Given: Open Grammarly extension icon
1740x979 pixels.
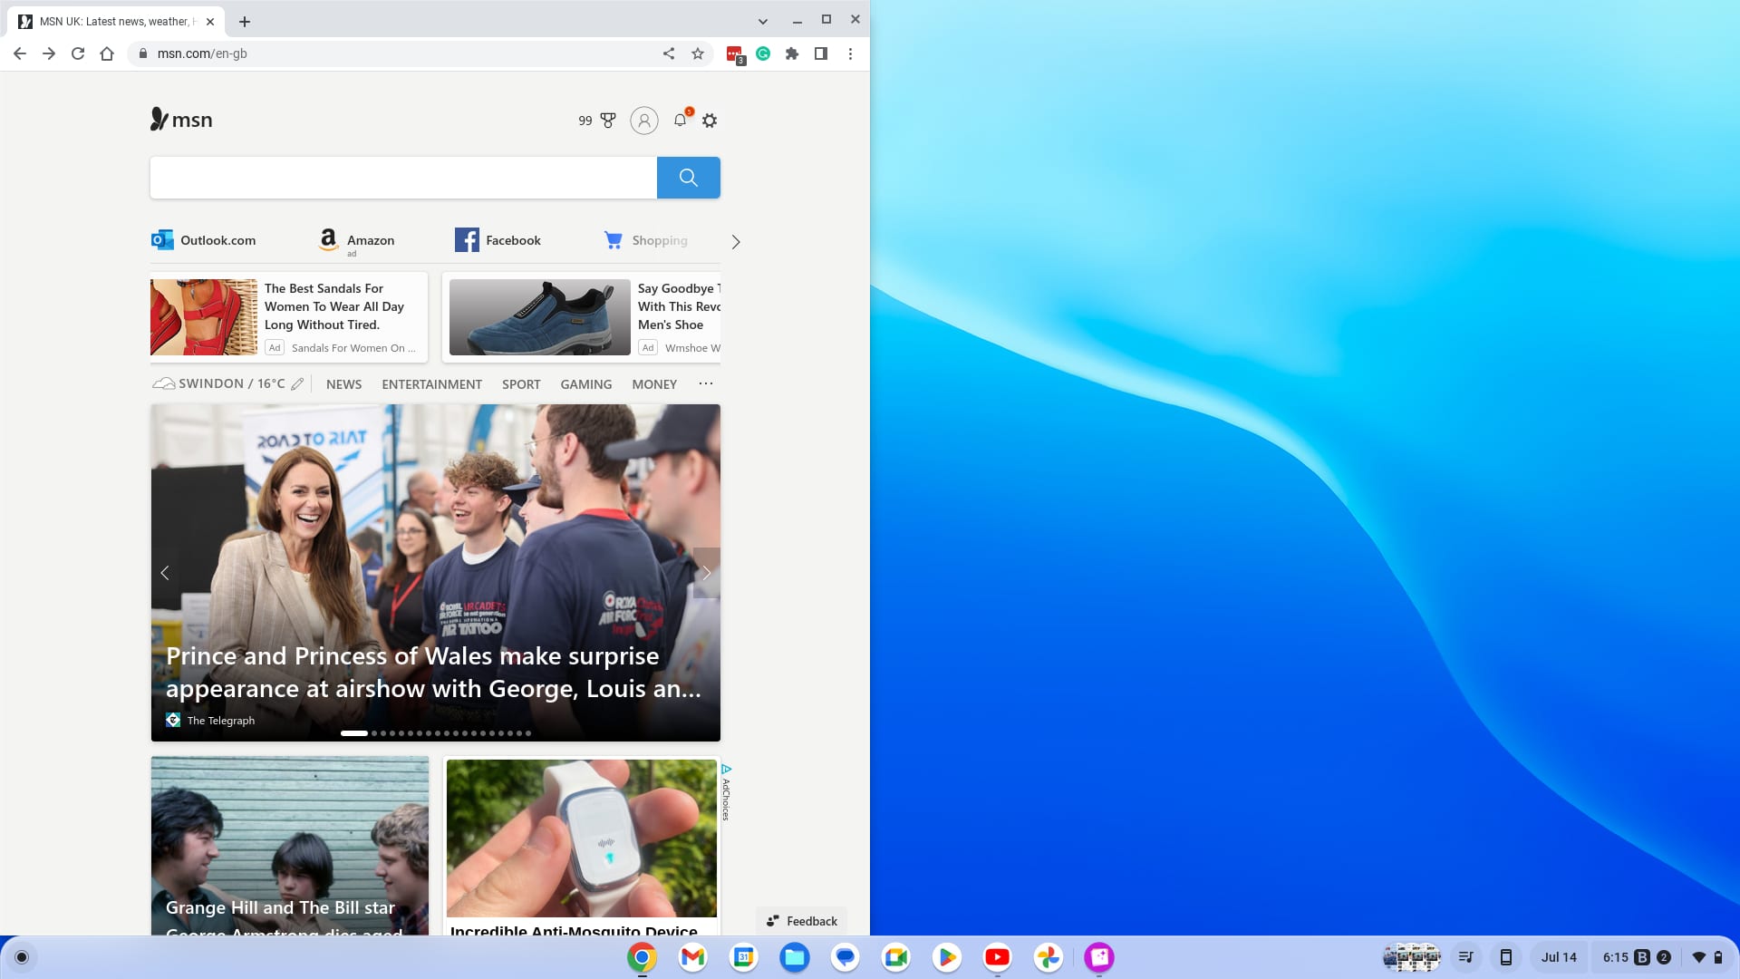Looking at the screenshot, I should pos(763,53).
